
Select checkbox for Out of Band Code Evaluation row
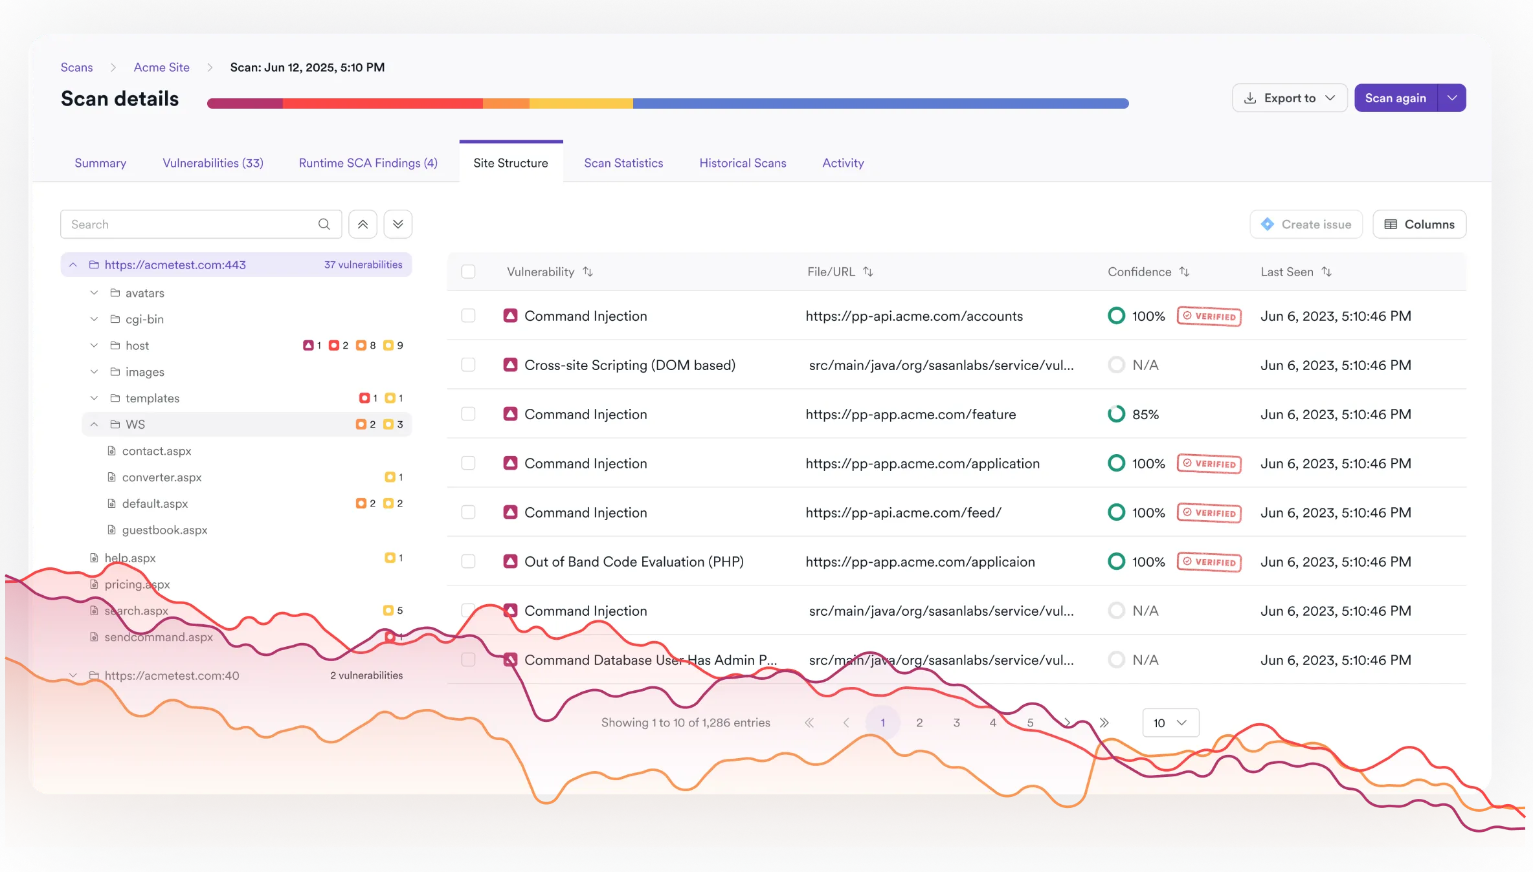(x=468, y=561)
